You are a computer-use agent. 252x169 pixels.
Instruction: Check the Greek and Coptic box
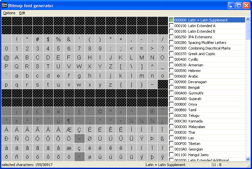point(171,54)
